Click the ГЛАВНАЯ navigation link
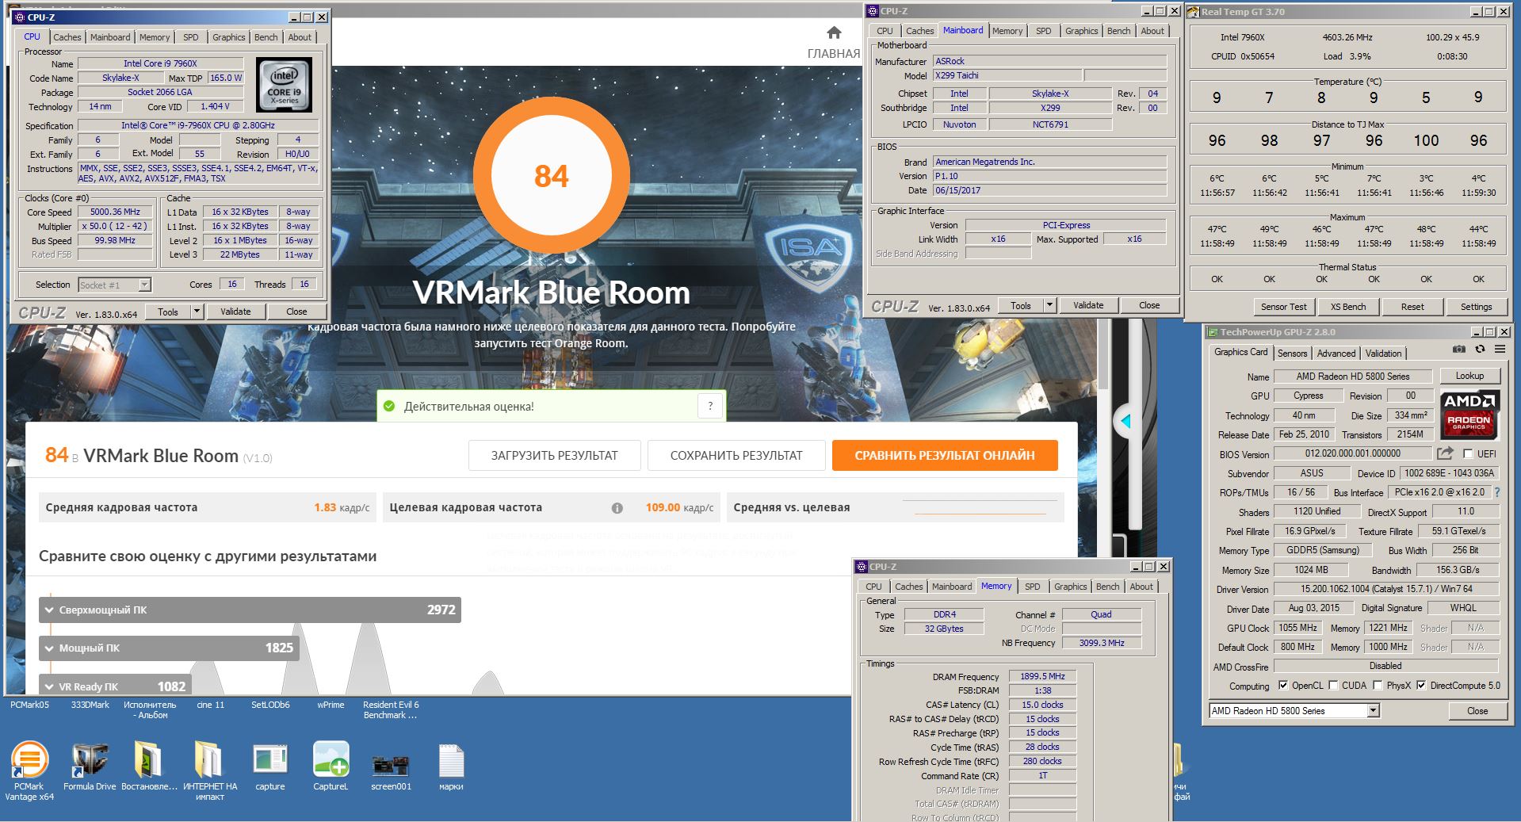 click(x=833, y=54)
